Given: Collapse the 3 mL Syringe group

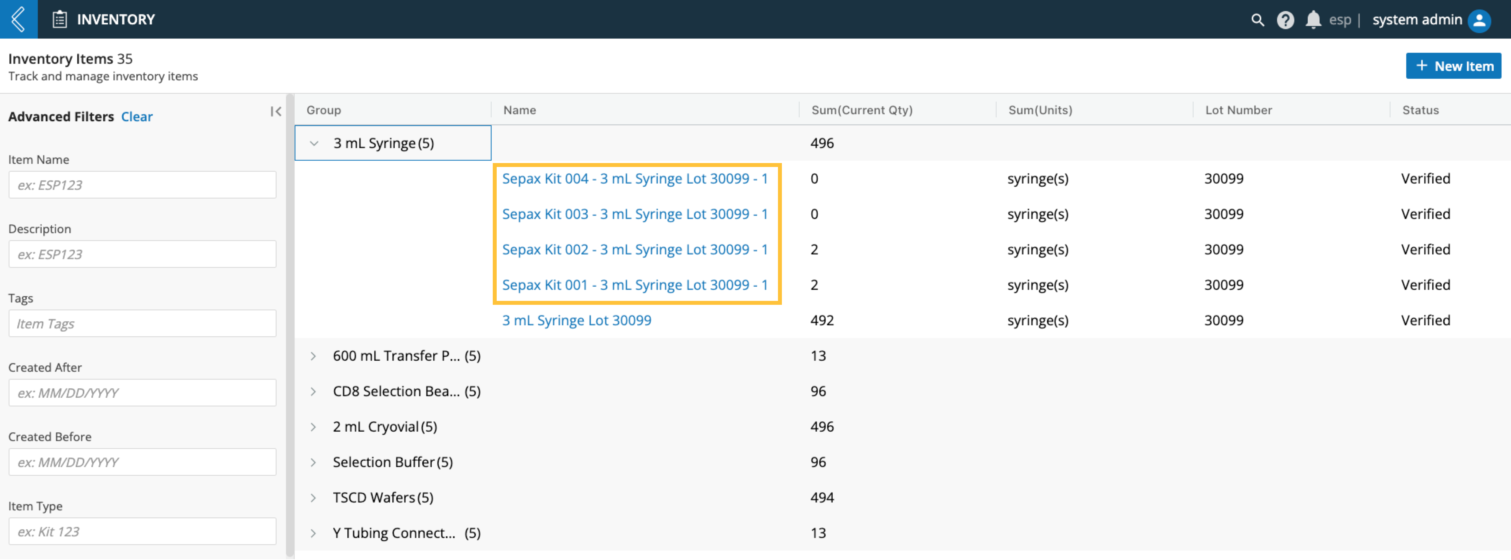Looking at the screenshot, I should 314,143.
